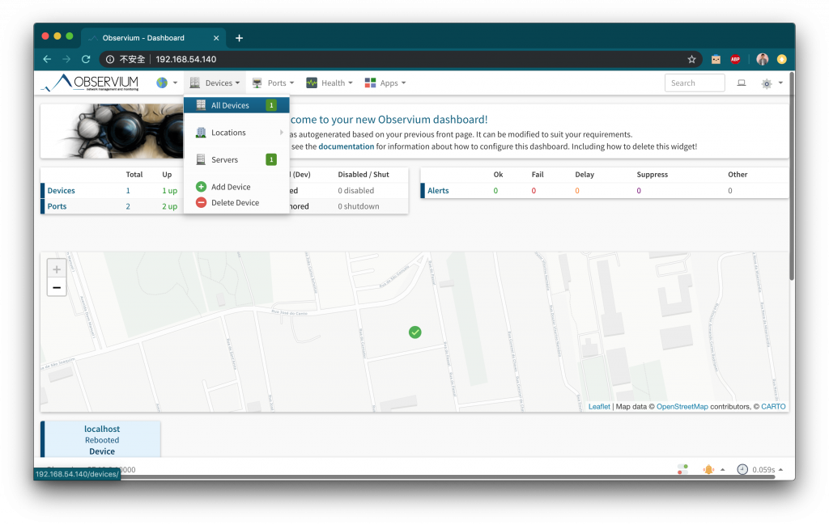Viewport: 829px width, 525px height.
Task: Click the address bar URL
Action: (x=186, y=59)
